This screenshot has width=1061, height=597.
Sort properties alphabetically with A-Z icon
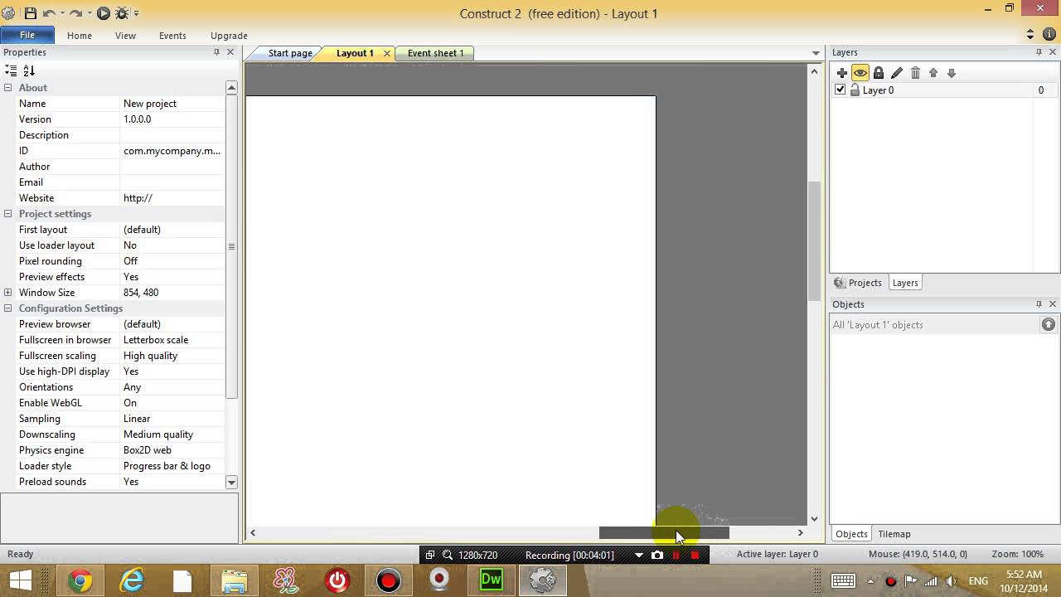pos(29,70)
